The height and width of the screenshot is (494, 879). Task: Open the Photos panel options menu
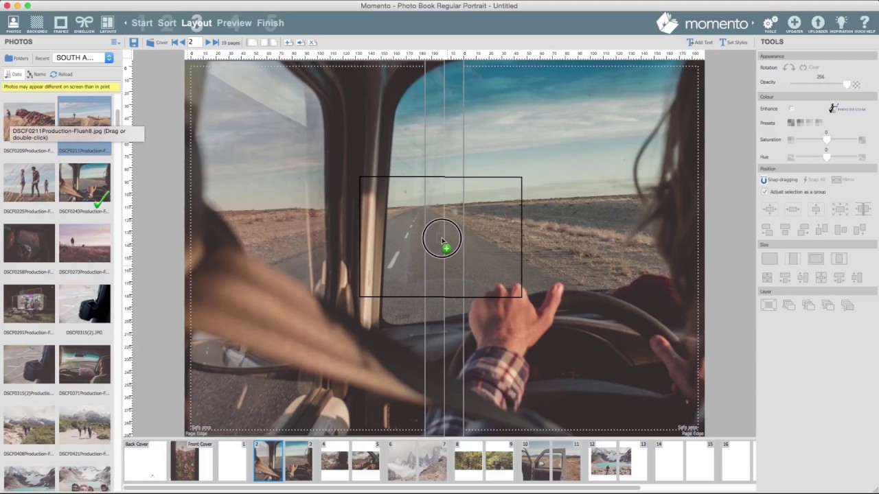point(115,43)
